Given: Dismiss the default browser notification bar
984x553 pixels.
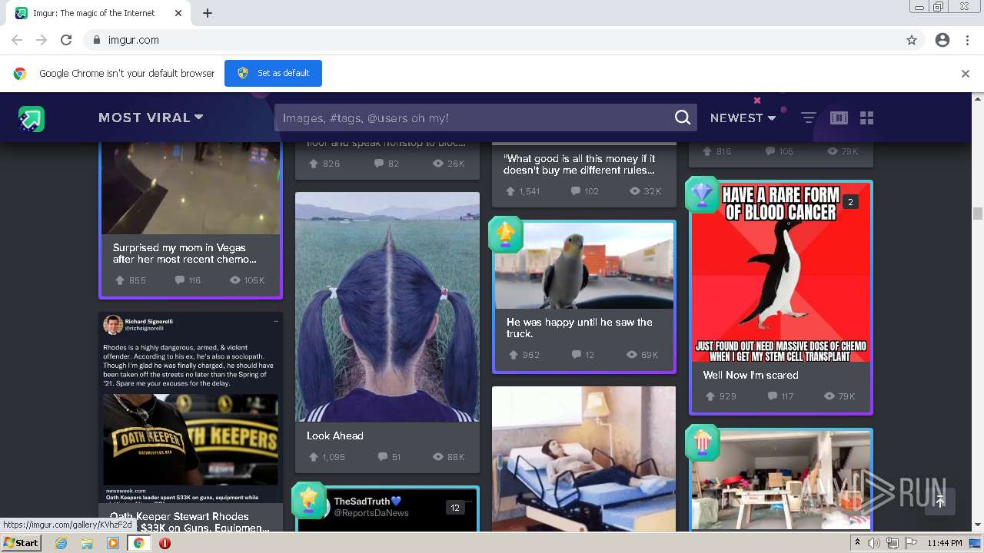Looking at the screenshot, I should 966,74.
